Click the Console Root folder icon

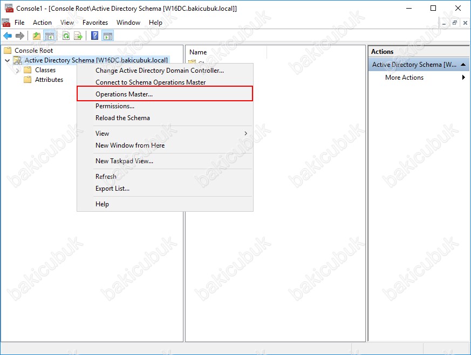coord(8,51)
